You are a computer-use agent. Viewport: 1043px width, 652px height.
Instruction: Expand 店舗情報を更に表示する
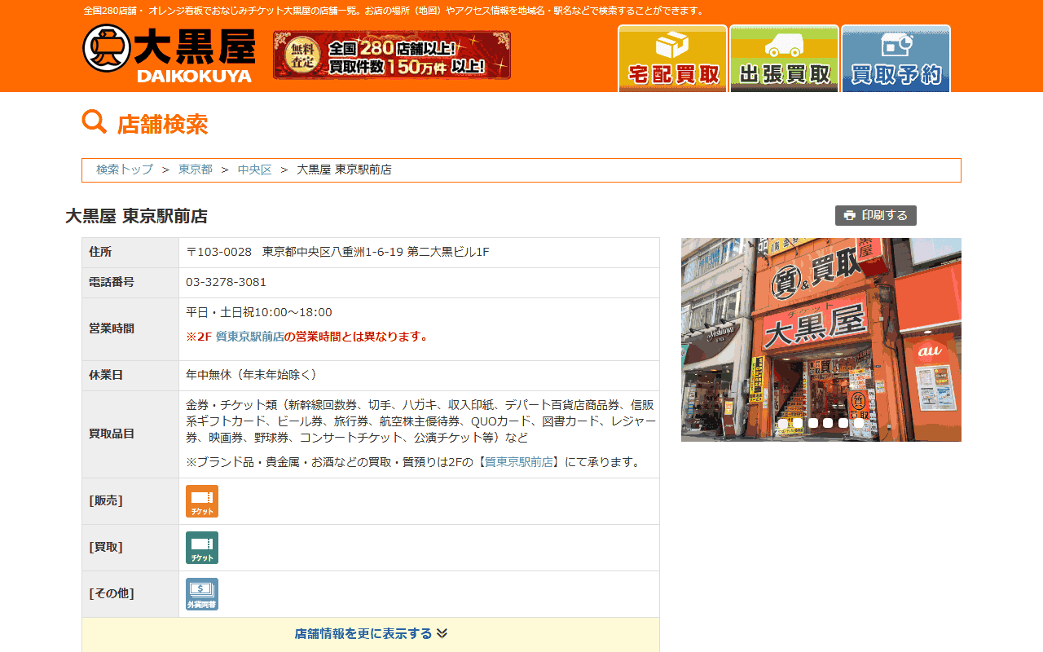[x=371, y=634]
